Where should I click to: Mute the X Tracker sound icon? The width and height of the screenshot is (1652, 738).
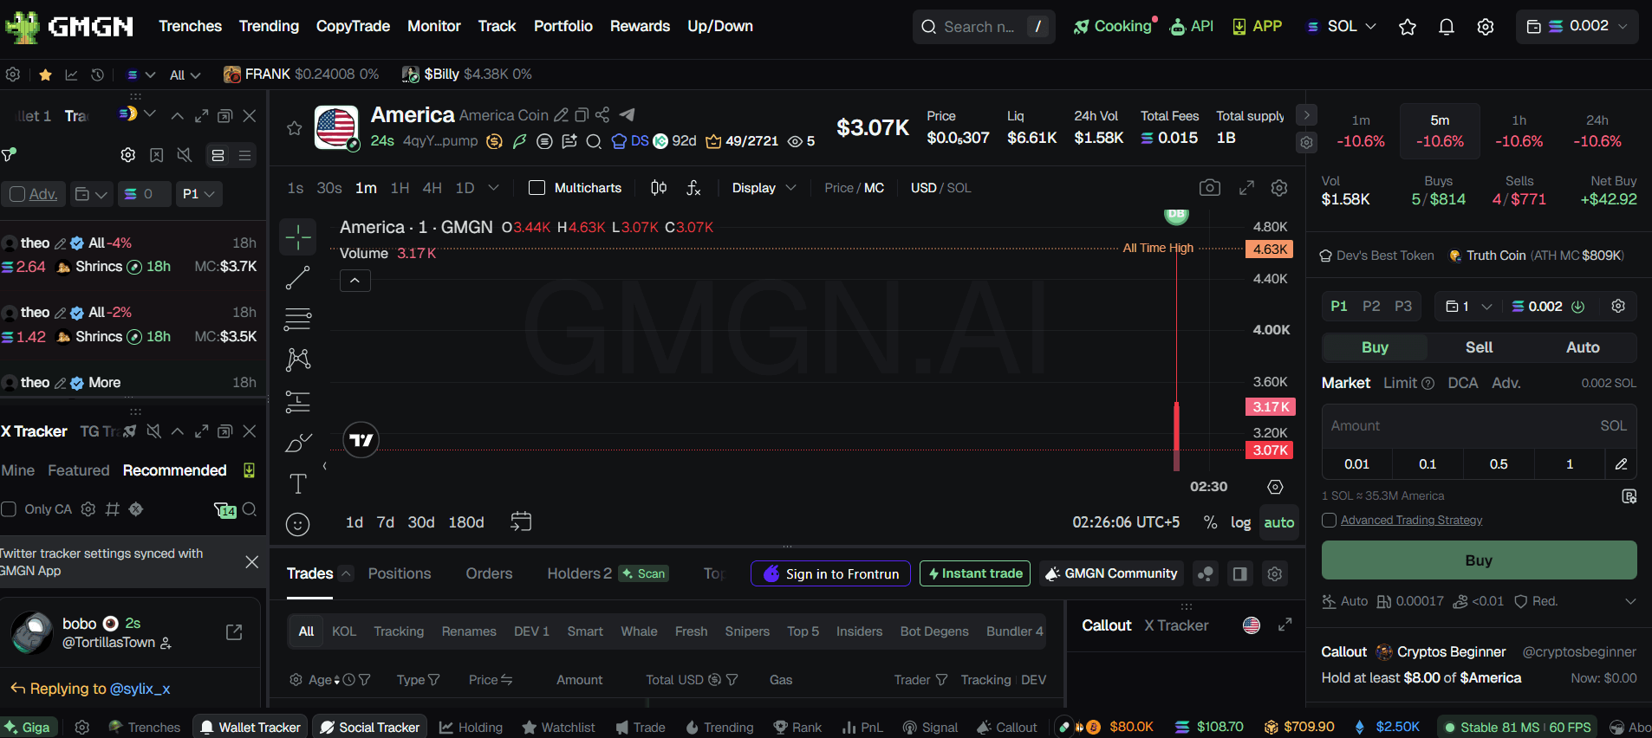coord(154,430)
